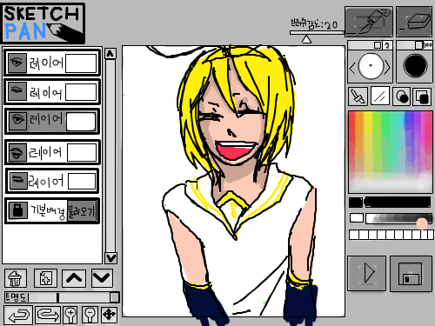The height and width of the screenshot is (326, 435).
Task: Select the fifth layer thumbnail
Action: coord(82,182)
